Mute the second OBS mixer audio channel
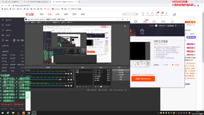204x115 pixels. click(69, 80)
